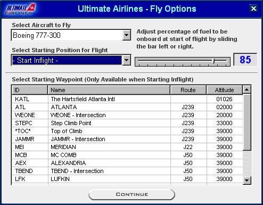263x205 pixels.
Task: Click the Ultimate Airlines logo
Action: [20, 9]
